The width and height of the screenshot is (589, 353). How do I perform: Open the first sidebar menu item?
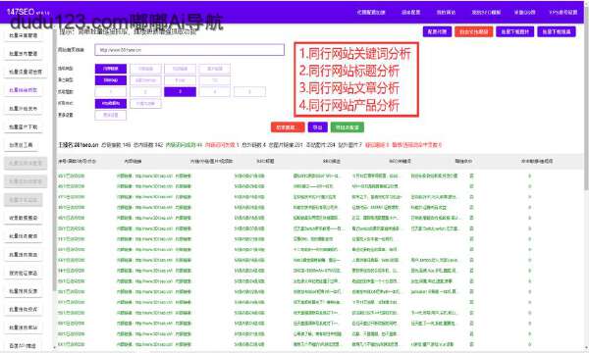coord(24,35)
